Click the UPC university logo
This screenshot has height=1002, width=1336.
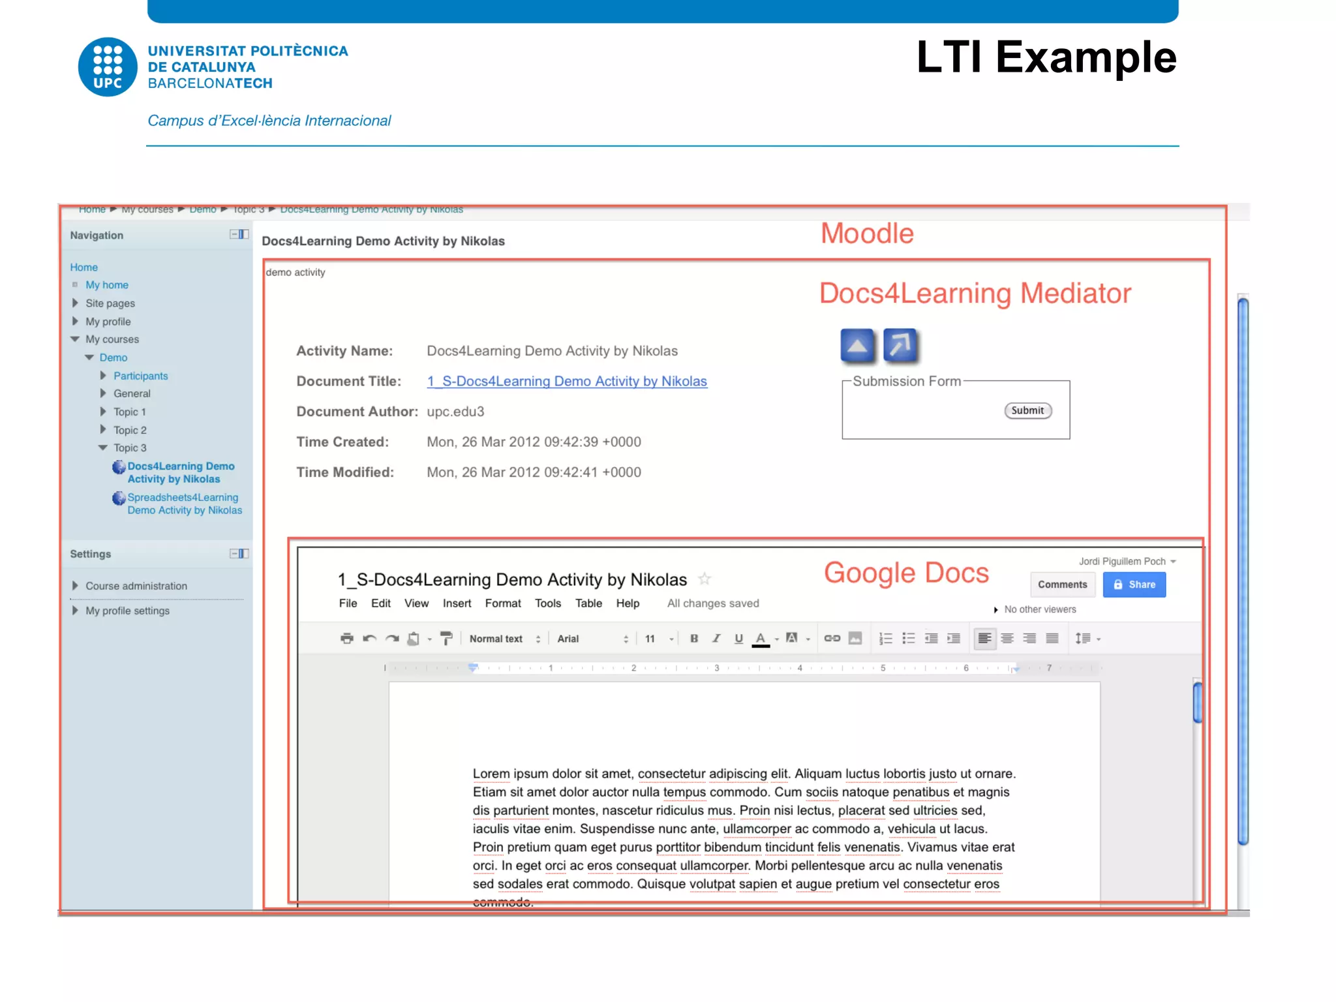coord(108,67)
